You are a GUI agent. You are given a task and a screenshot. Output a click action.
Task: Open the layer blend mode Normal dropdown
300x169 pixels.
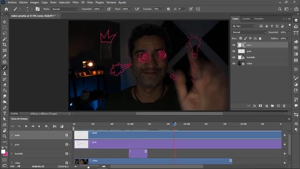click(x=249, y=32)
